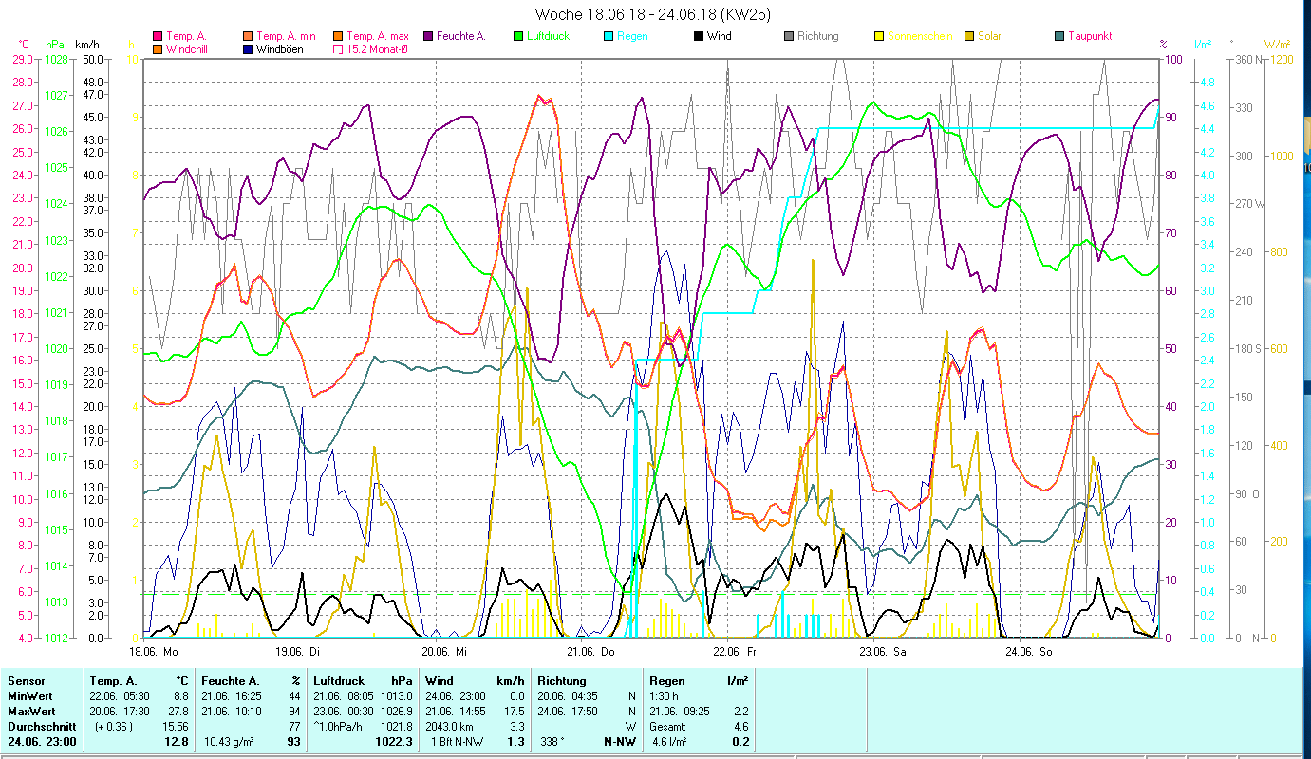Click the 'Wind' table column header
1311x759 pixels.
click(x=440, y=681)
